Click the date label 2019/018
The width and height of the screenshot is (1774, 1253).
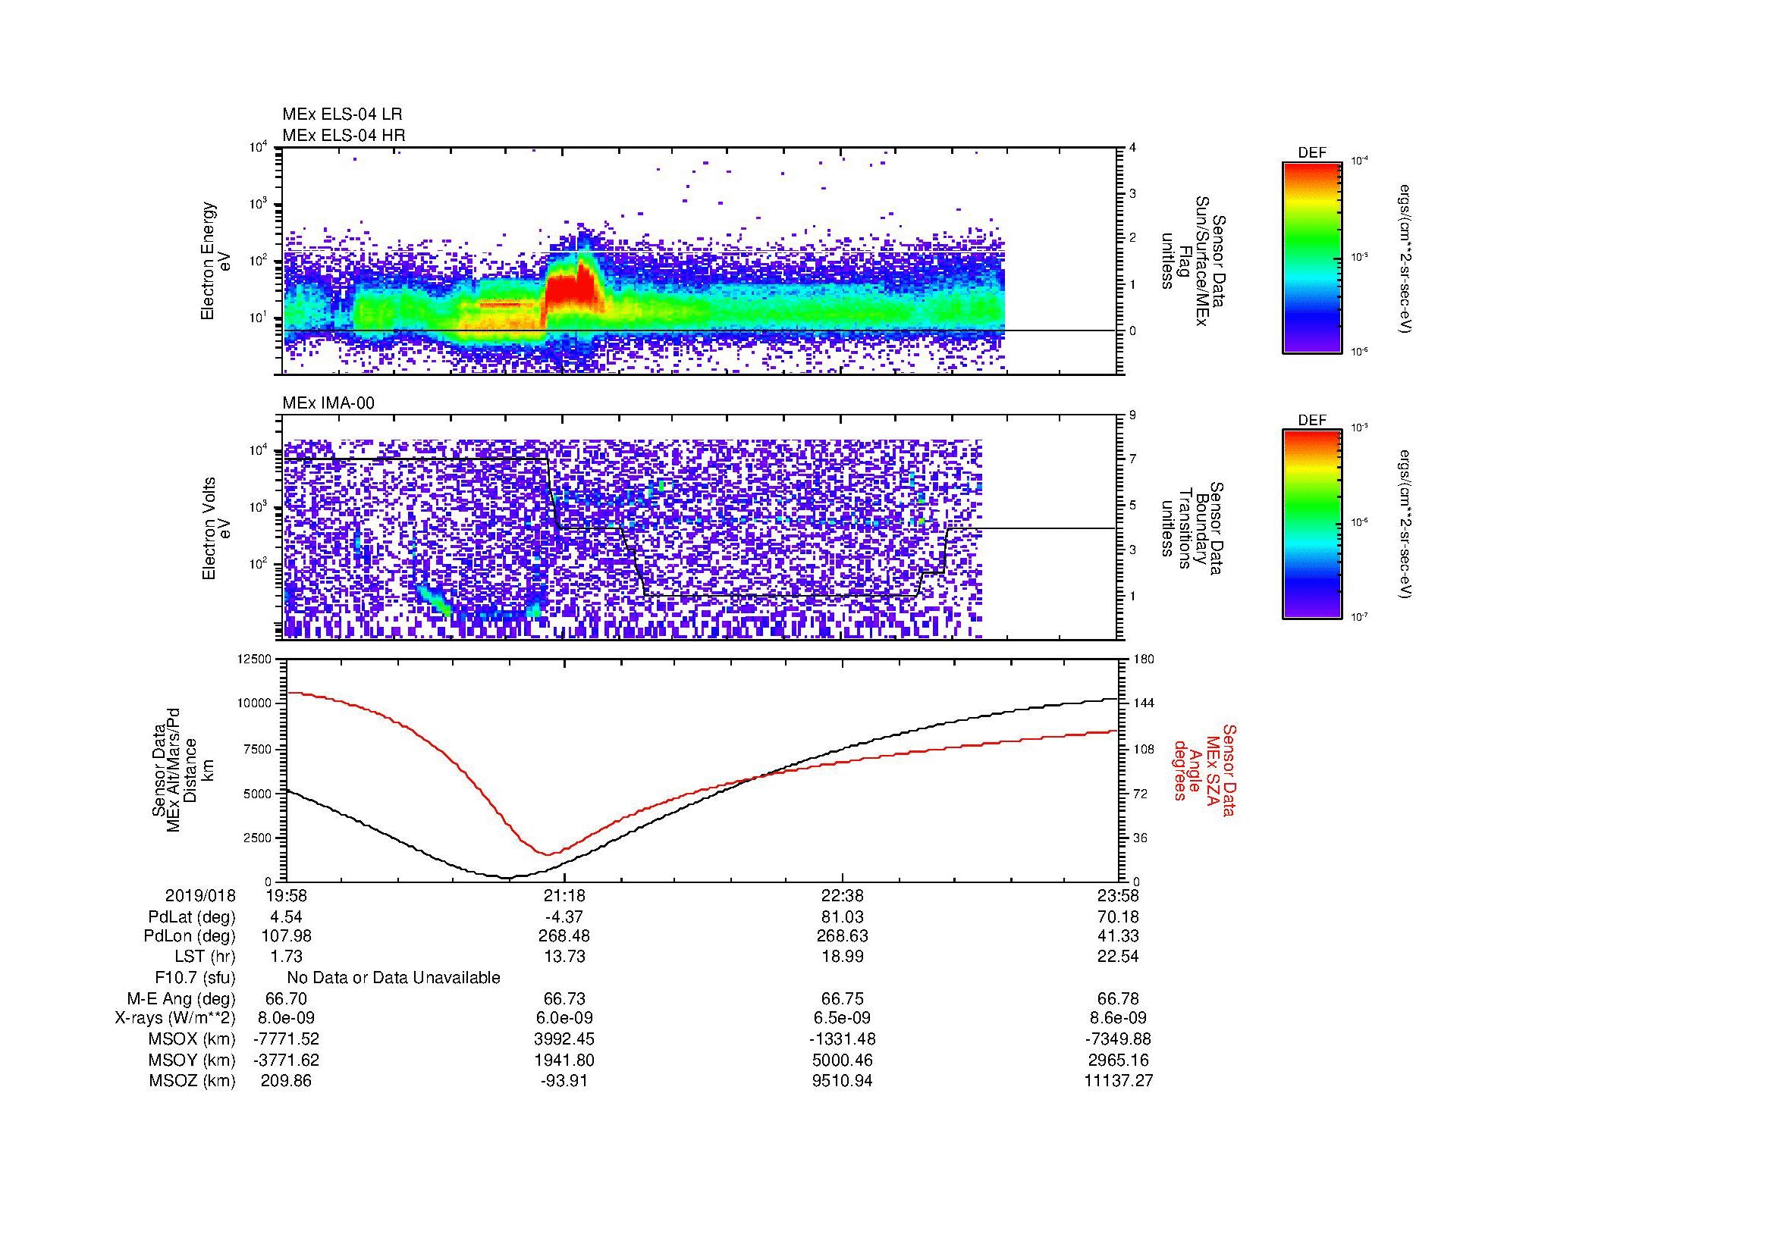200,895
